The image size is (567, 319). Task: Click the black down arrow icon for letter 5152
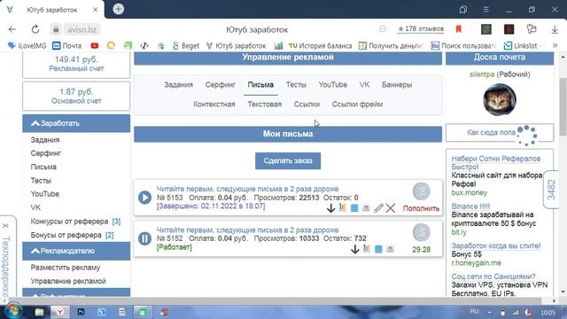click(x=354, y=249)
